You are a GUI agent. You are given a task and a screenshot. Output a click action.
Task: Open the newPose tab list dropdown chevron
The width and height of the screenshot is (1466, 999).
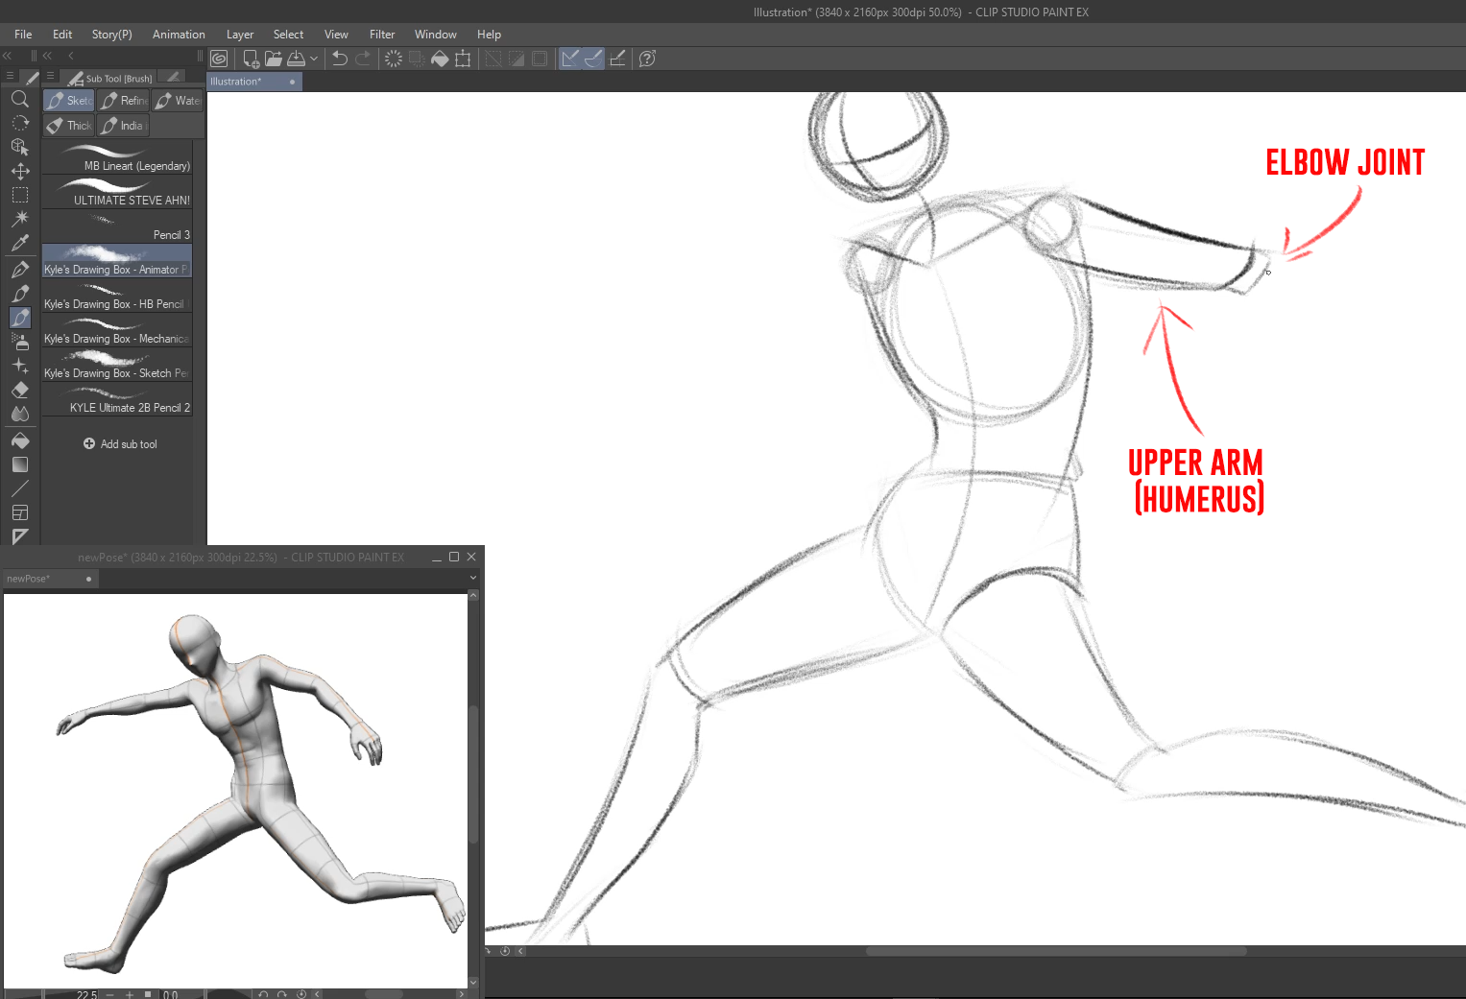click(x=472, y=578)
